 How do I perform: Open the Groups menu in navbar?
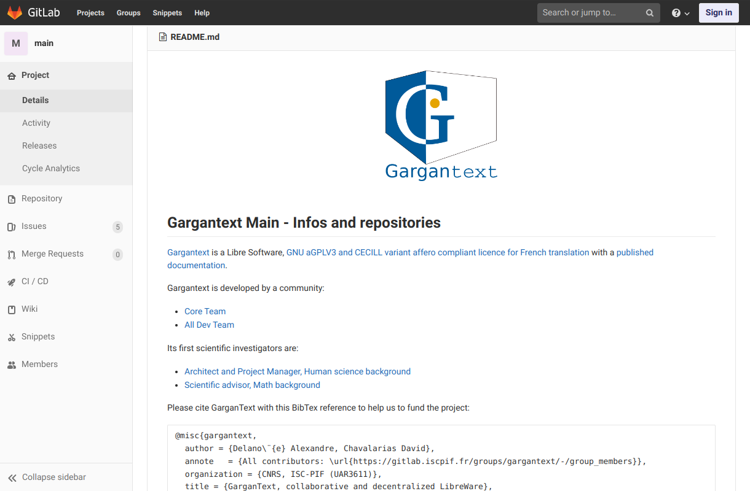tap(128, 13)
